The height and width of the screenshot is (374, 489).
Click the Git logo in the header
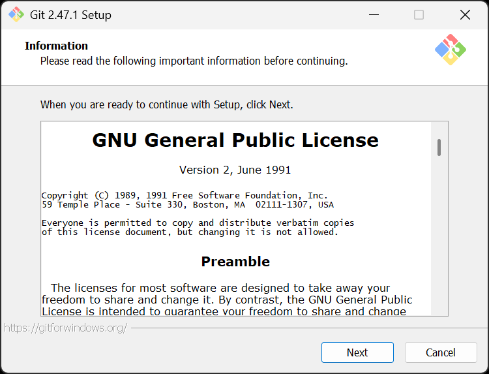pyautogui.click(x=451, y=50)
